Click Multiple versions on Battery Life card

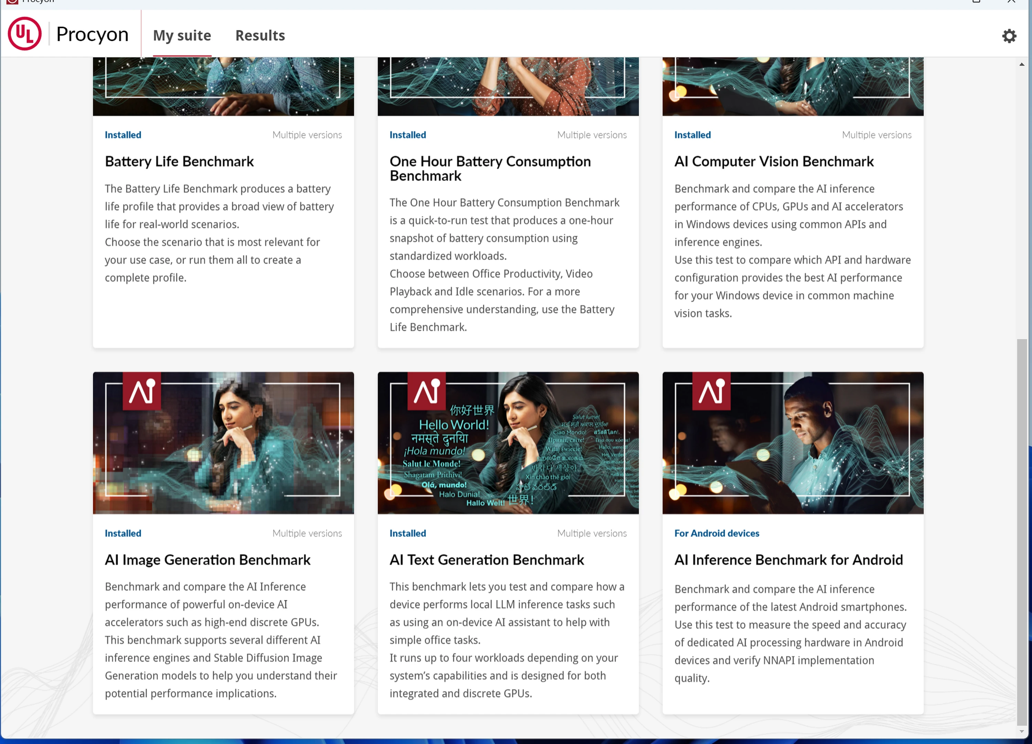307,135
